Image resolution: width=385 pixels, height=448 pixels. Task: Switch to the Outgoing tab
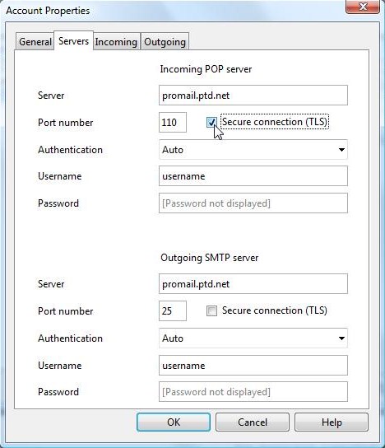click(x=165, y=42)
